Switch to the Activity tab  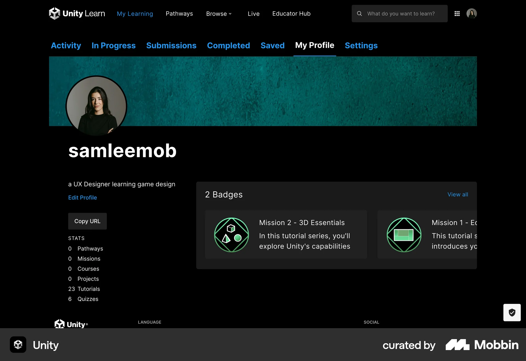(x=66, y=45)
